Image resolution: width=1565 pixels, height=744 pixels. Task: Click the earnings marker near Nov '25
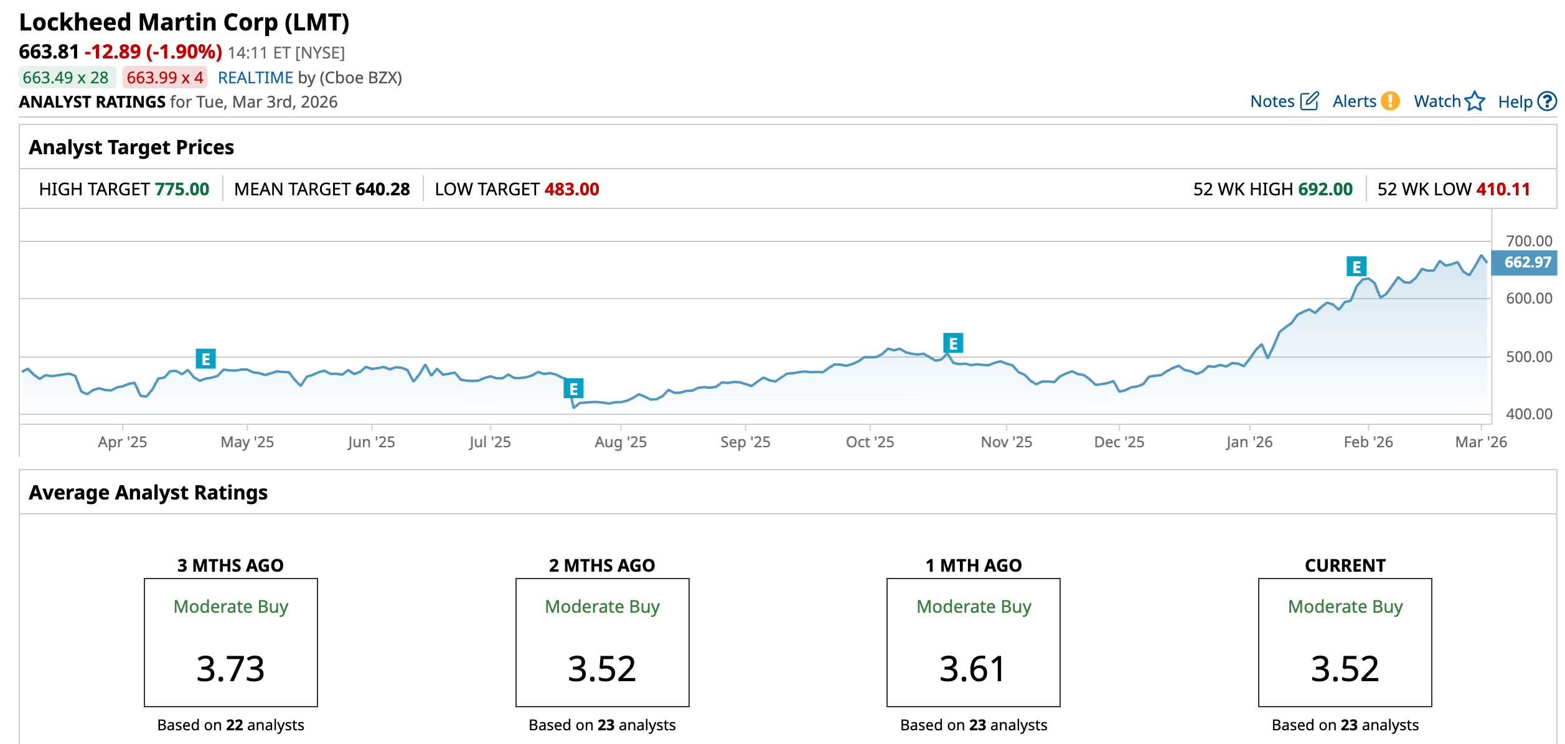(952, 343)
